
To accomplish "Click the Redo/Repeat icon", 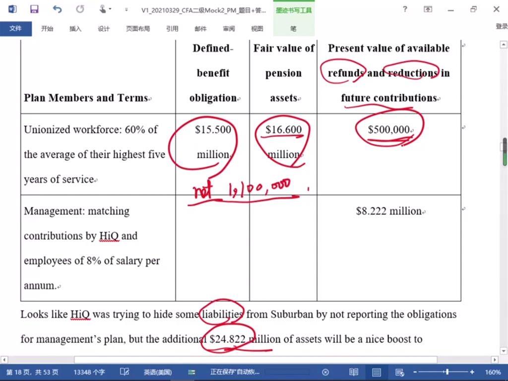I will (80, 9).
